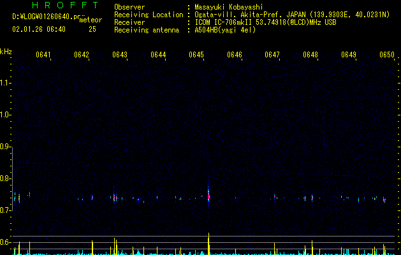Click the tallest yellow intensity spike after 0645
This screenshot has height=255, width=401.
(208, 244)
